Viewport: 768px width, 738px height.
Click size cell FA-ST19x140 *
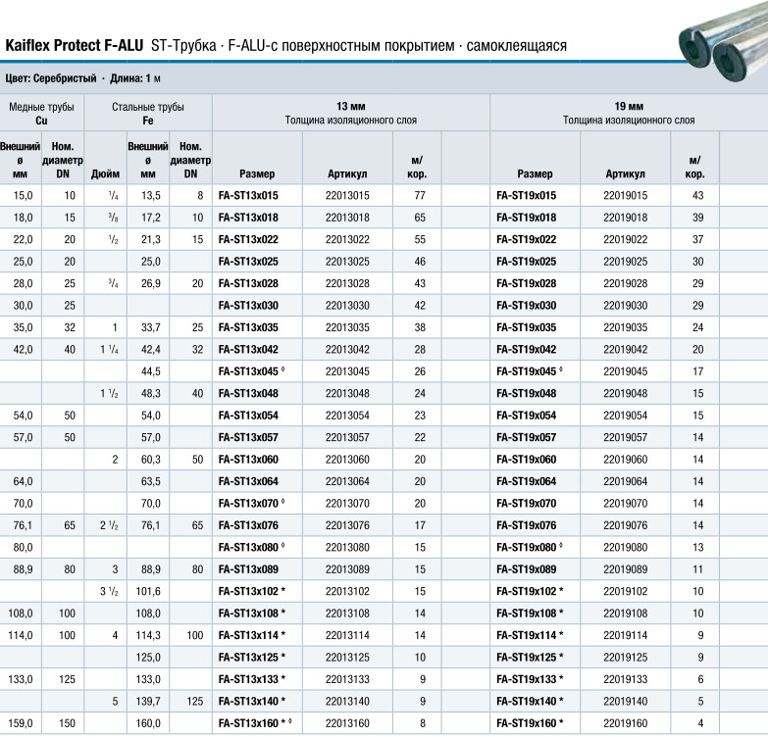tap(530, 702)
